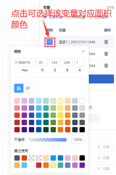The height and width of the screenshot is (175, 116).
Task: Click the stepper up arrow
Action: (95, 116)
